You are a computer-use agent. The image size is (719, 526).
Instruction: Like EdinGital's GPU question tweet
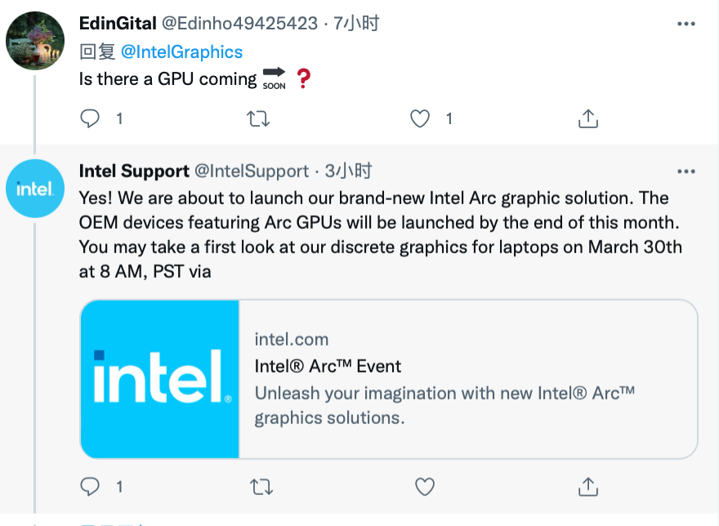click(420, 119)
